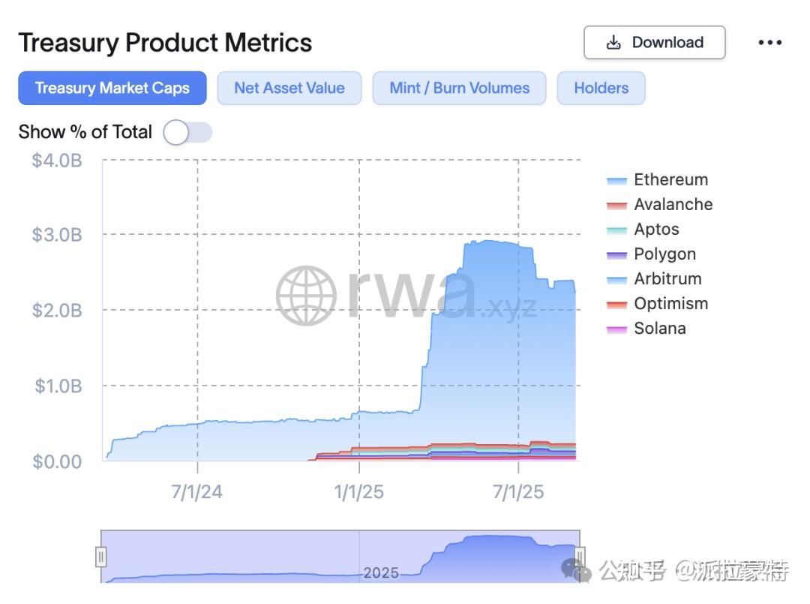Hide the Ethereum series via its legend entry

click(x=670, y=179)
